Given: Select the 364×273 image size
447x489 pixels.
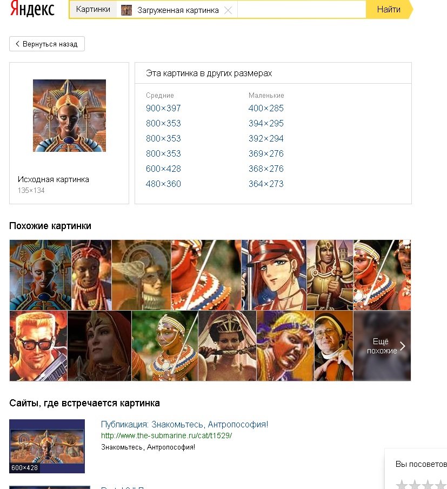Looking at the screenshot, I should (266, 184).
